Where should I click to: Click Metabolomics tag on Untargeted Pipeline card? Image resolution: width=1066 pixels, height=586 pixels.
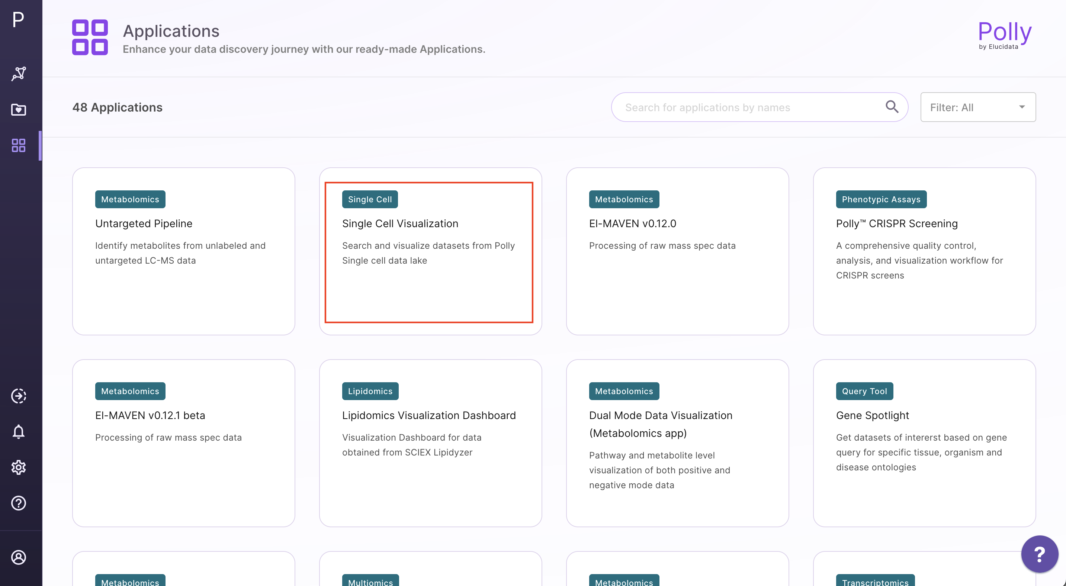click(x=130, y=199)
